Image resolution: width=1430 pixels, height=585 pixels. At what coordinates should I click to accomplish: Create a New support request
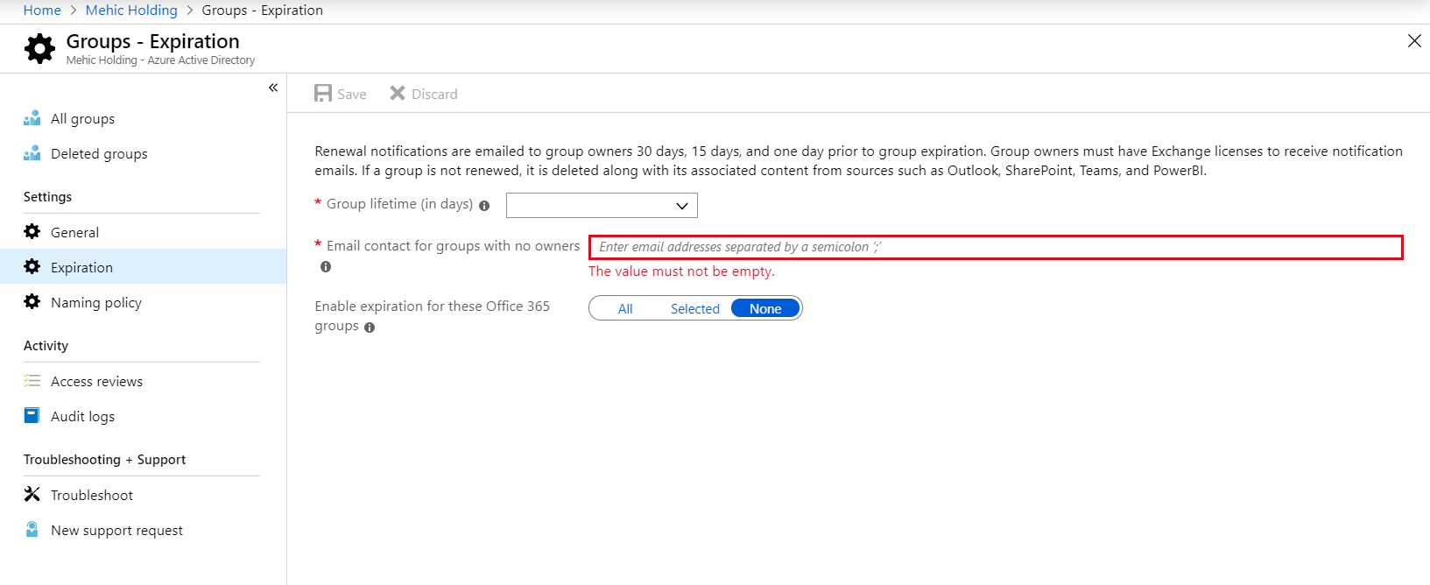(x=143, y=530)
